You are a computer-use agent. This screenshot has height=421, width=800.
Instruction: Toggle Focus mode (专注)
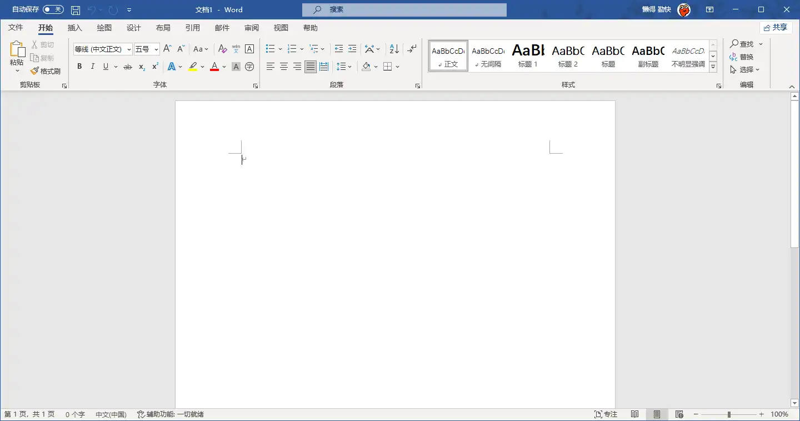[x=606, y=414]
